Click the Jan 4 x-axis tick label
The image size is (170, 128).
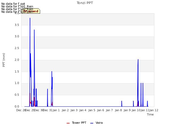click(x=83, y=110)
